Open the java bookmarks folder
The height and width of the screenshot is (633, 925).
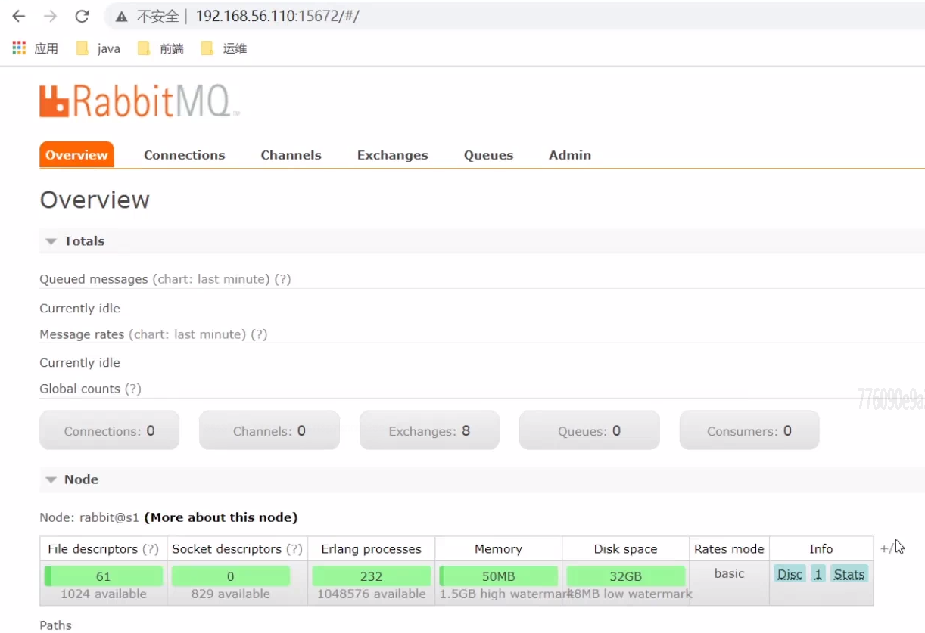[98, 48]
